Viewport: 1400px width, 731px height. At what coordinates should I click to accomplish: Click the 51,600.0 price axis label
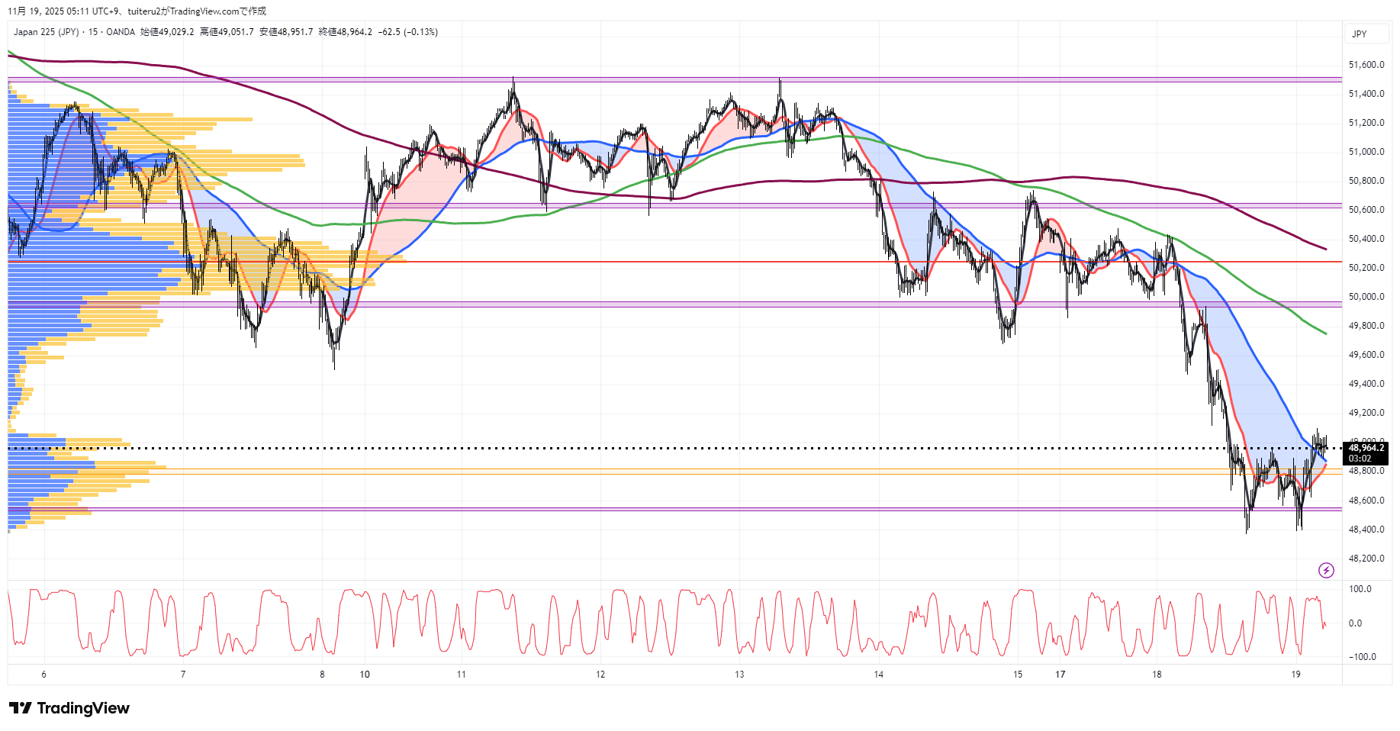click(1366, 65)
